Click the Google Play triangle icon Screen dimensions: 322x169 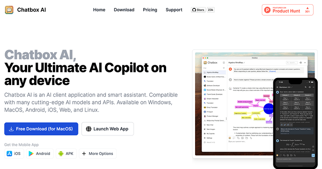tap(31, 154)
